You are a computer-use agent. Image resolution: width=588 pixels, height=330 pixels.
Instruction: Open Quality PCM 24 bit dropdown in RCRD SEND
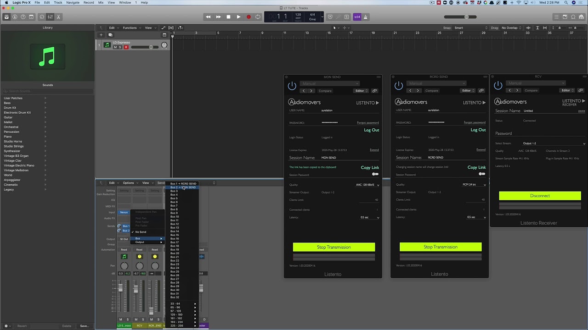point(474,185)
